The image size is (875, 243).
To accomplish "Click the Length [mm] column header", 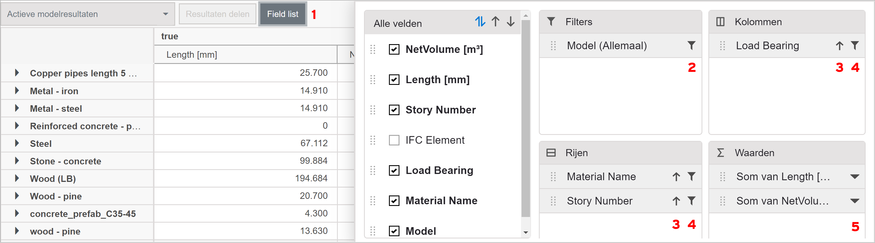I will [192, 55].
